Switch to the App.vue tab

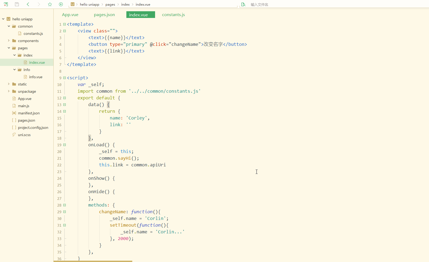[70, 15]
